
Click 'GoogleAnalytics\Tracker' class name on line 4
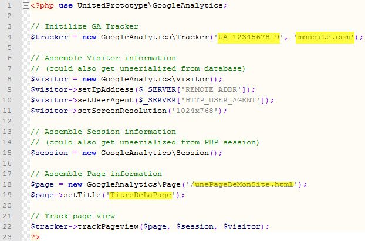tap(154, 37)
